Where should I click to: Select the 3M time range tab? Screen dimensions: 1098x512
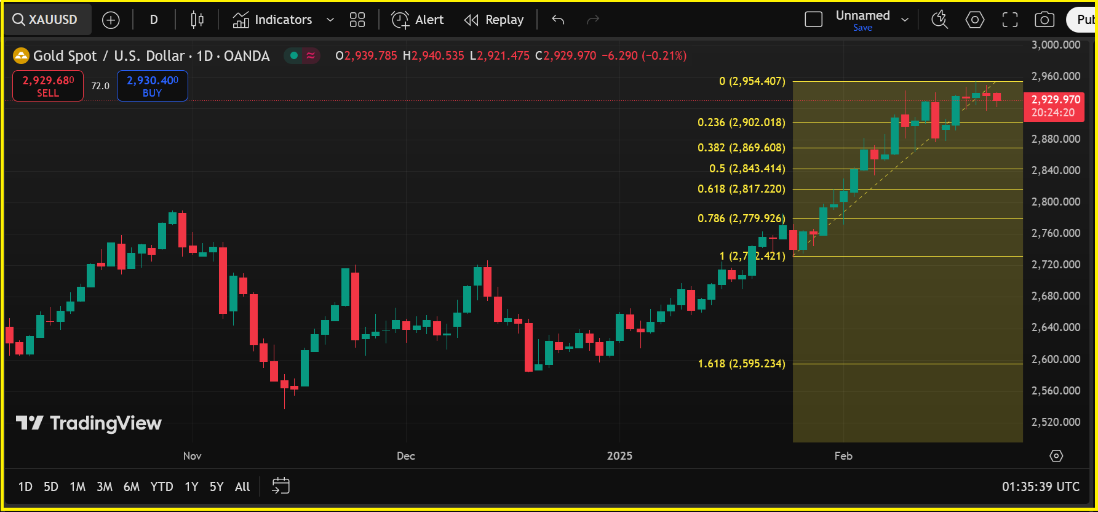pos(105,487)
